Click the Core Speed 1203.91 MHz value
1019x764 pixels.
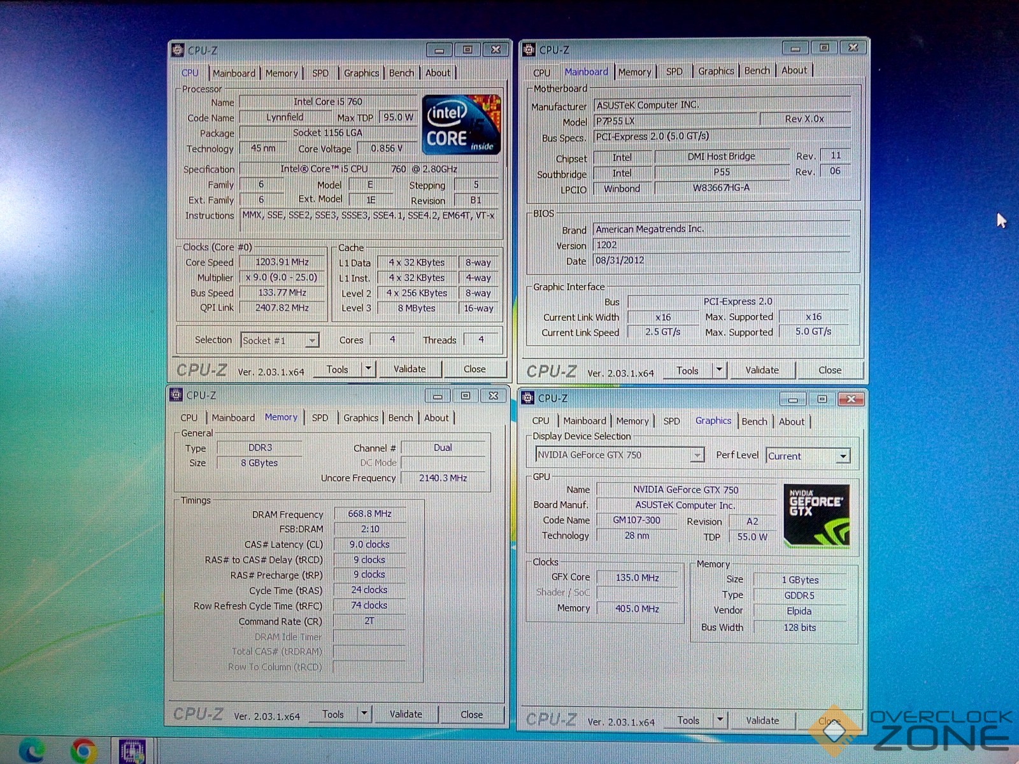(282, 262)
